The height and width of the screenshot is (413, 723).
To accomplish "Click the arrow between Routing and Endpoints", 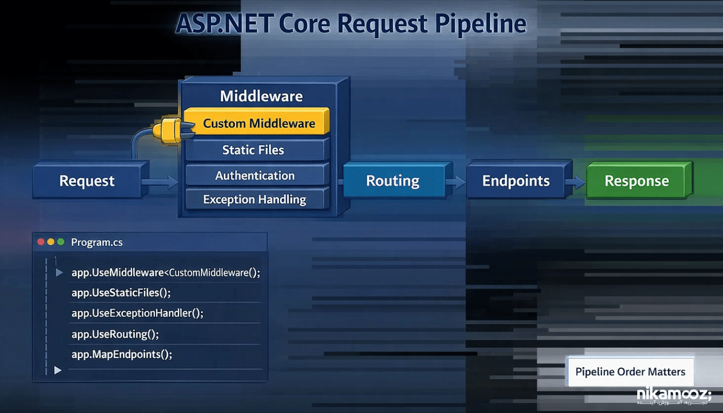I will [454, 182].
